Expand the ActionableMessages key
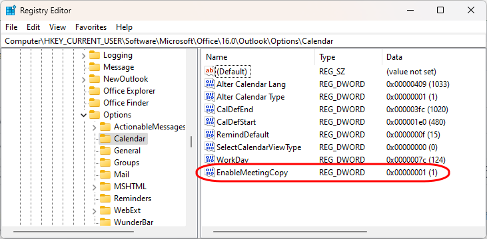 pos(95,127)
